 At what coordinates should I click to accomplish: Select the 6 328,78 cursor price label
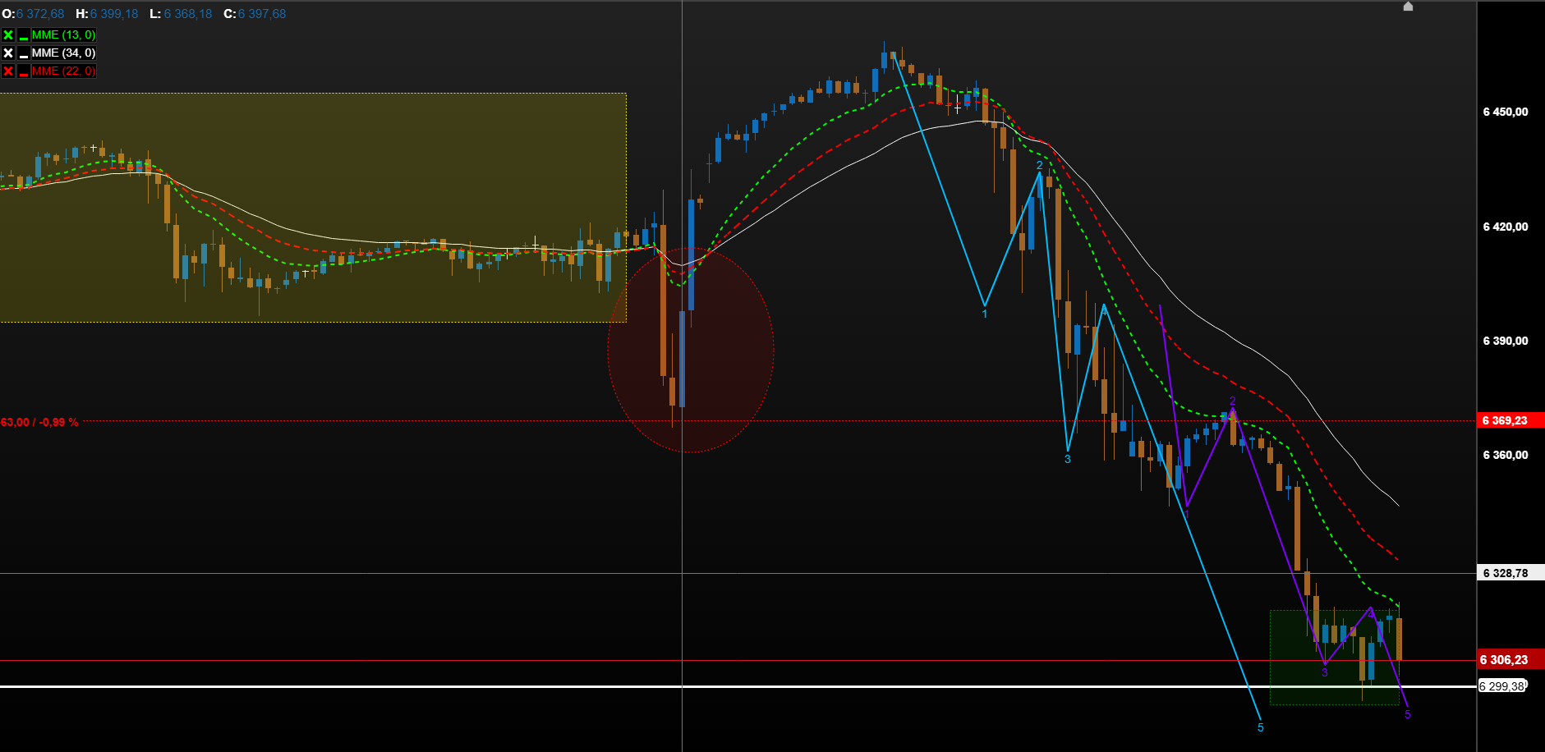click(x=1510, y=573)
